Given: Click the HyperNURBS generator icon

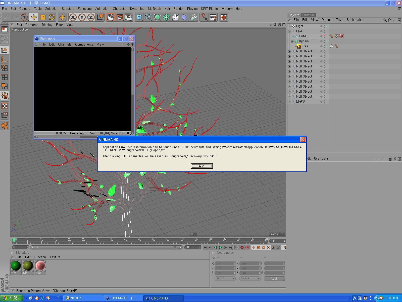Looking at the screenshot, I should point(157,17).
